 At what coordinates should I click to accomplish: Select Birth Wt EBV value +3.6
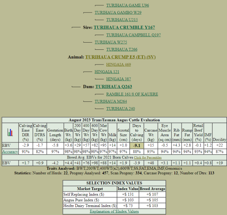pyautogui.click(x=68, y=146)
